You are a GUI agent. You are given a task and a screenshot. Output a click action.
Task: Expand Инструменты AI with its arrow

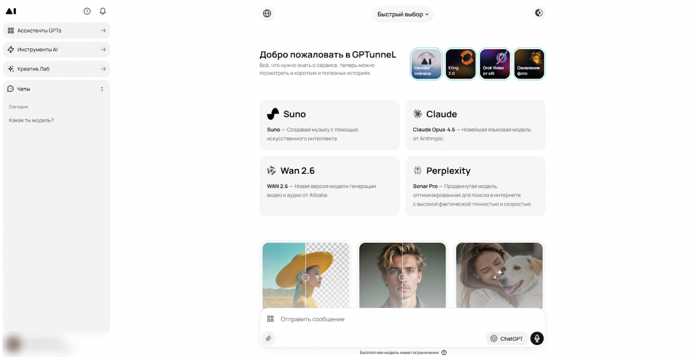103,50
